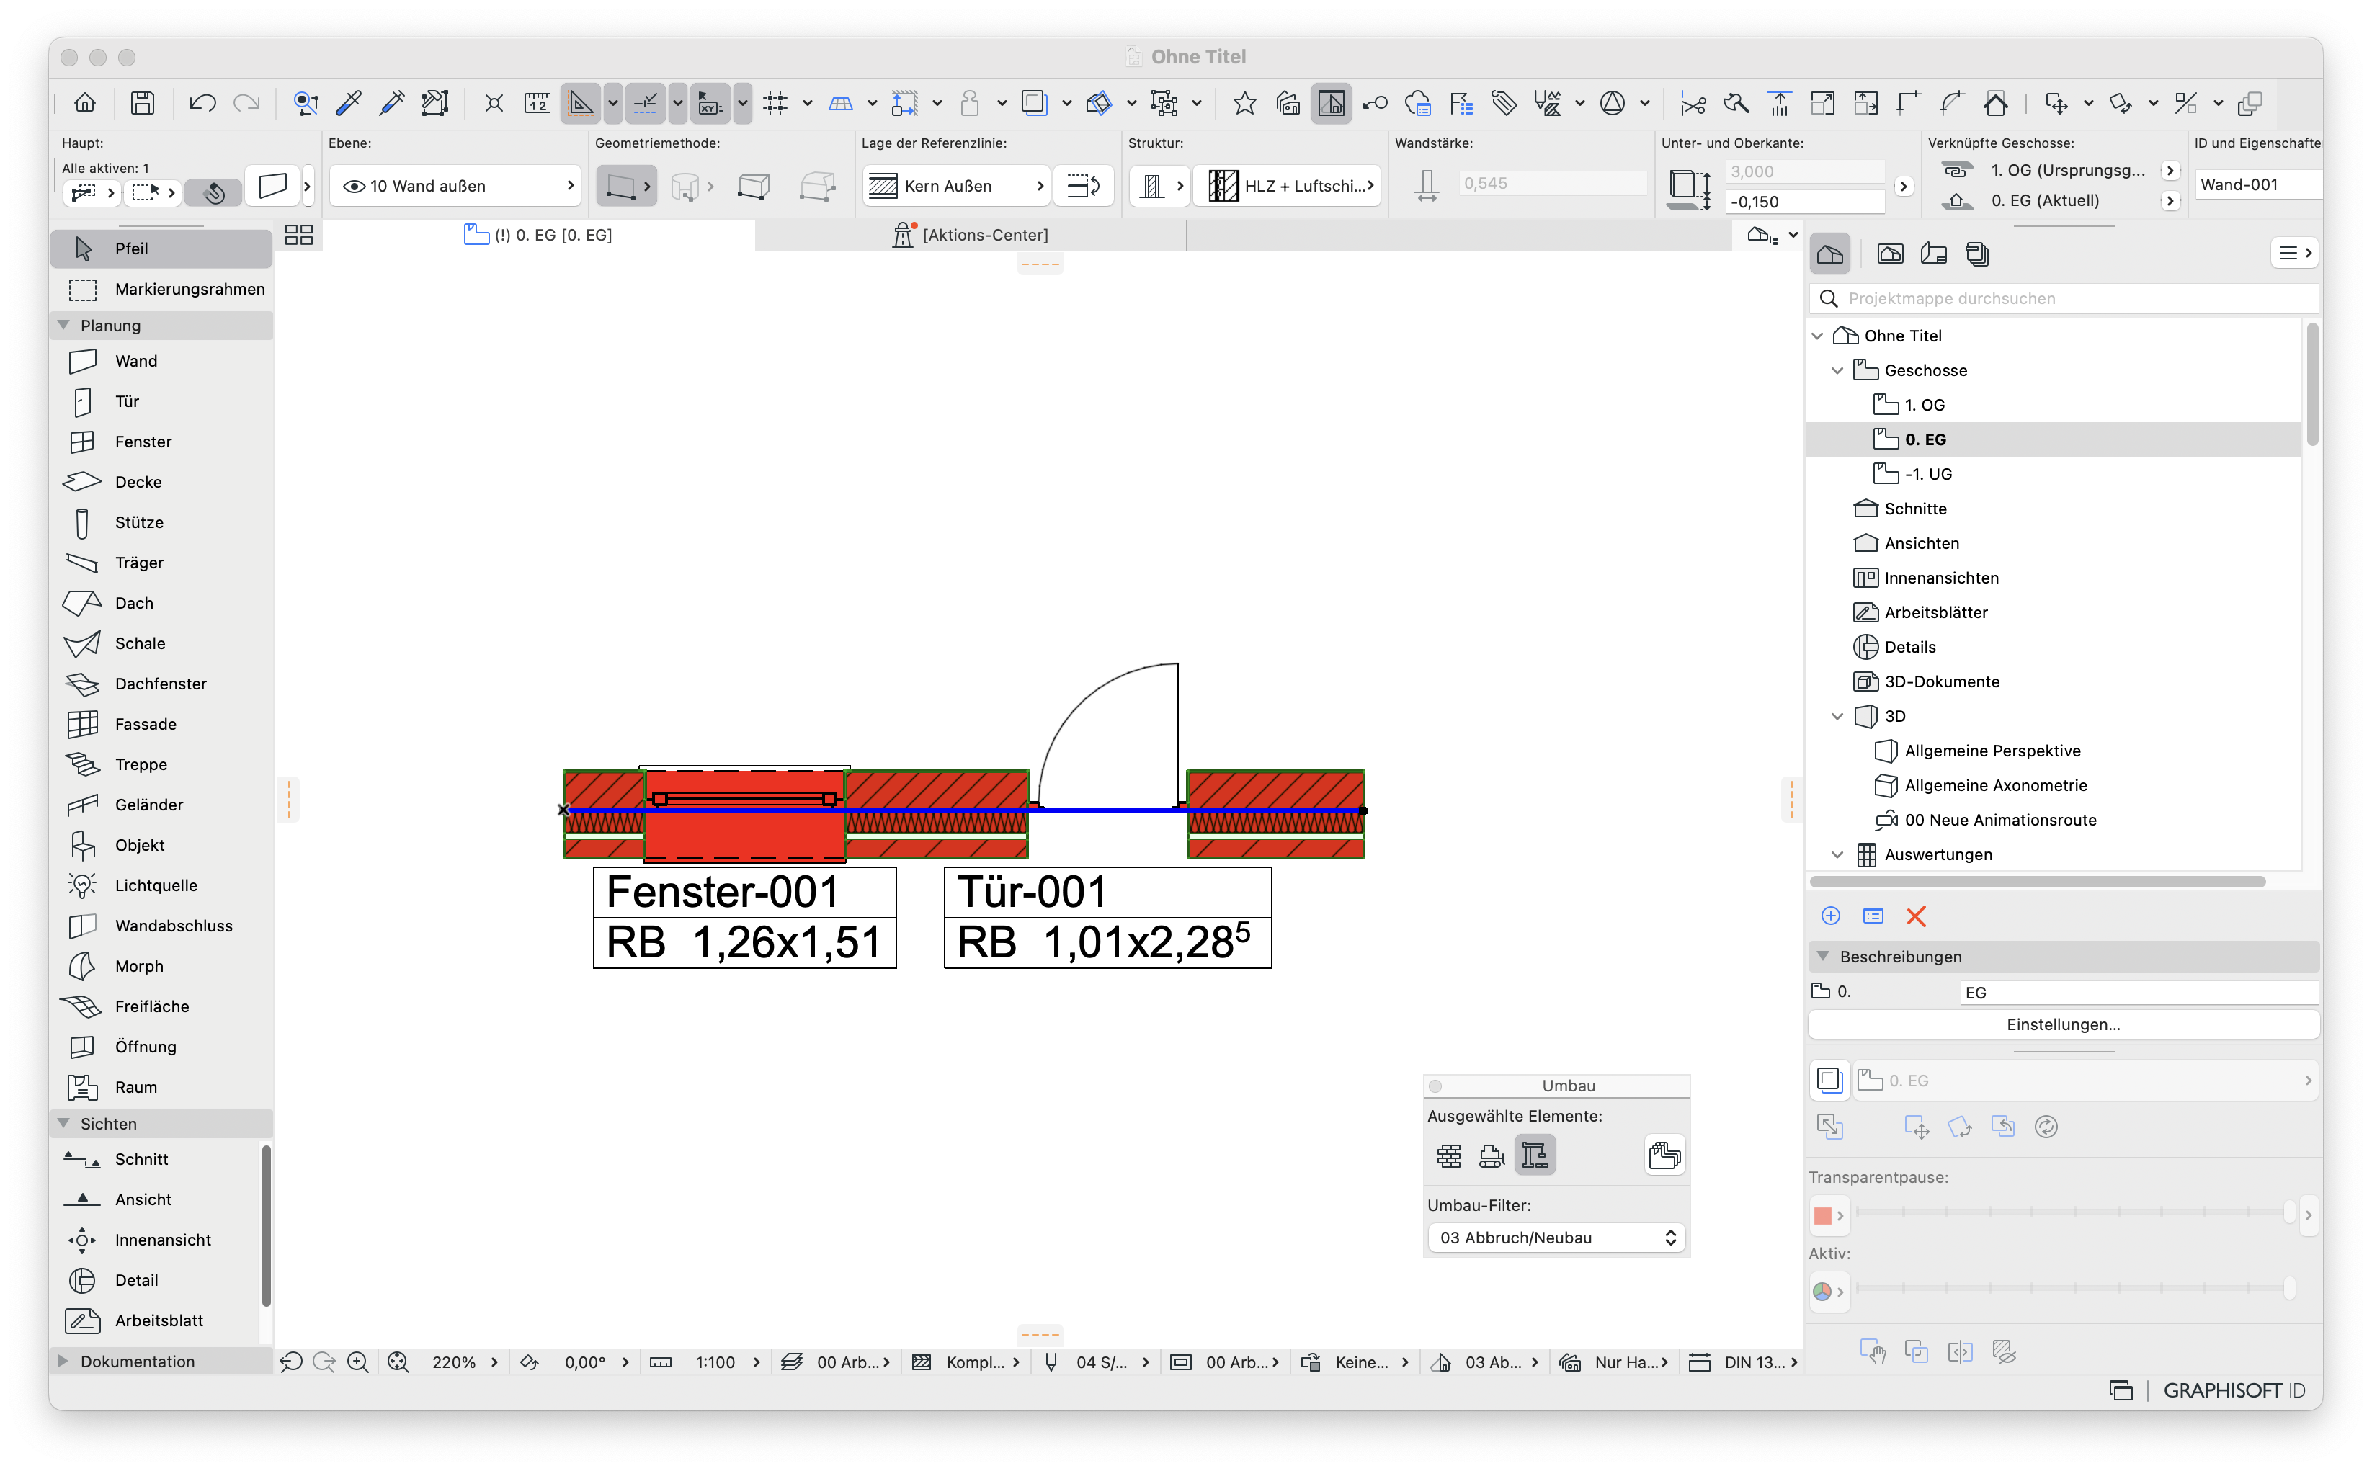The image size is (2372, 1471).
Task: Collapse the Planung toolbox section
Action: [x=64, y=325]
